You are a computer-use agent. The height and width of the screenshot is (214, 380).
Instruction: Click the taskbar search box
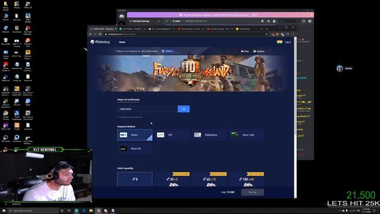pos(33,210)
